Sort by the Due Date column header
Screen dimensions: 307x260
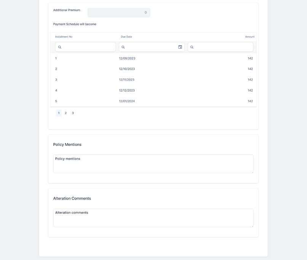[x=126, y=37]
